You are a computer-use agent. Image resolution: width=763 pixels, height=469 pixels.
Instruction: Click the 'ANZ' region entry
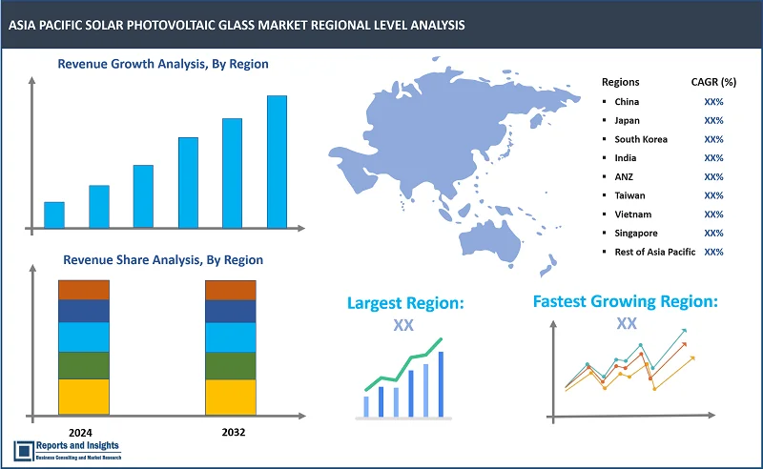tap(624, 177)
